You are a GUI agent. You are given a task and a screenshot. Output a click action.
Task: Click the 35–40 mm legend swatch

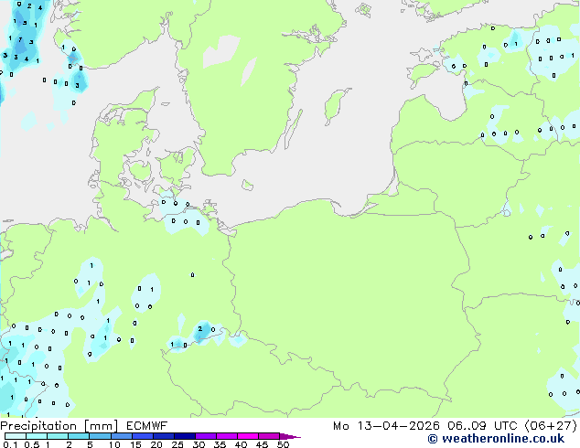226,436
